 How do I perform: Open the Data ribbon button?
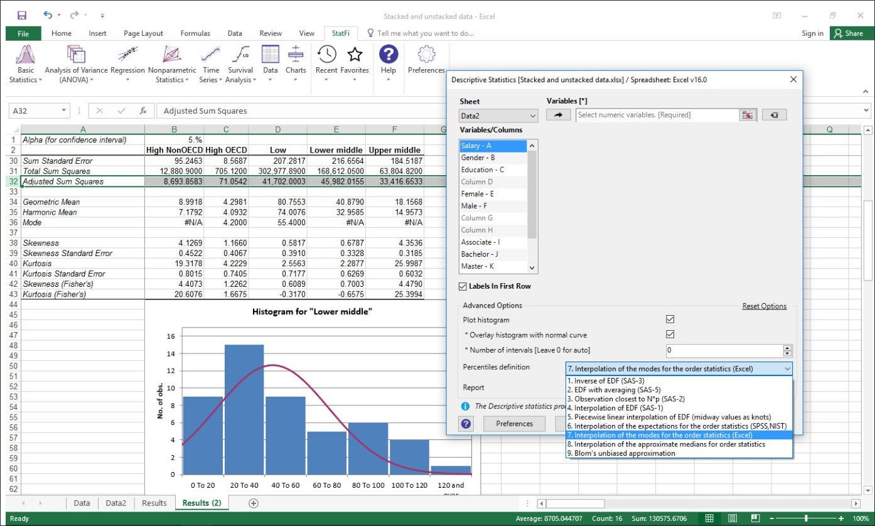tap(271, 64)
